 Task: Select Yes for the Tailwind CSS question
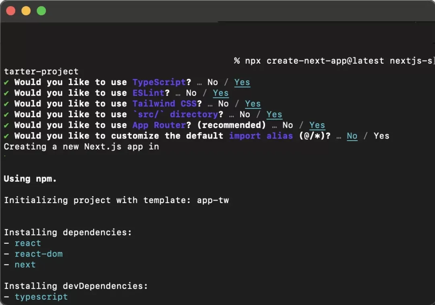253,104
